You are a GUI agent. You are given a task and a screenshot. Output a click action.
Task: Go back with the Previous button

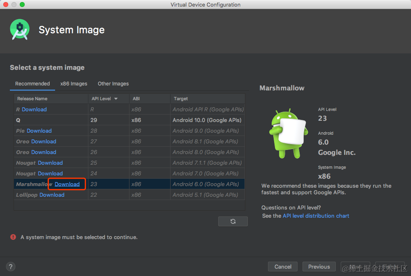pyautogui.click(x=319, y=267)
